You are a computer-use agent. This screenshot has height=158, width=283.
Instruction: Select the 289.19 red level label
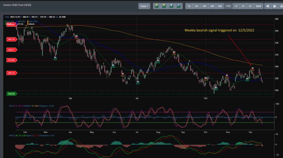click(11, 73)
